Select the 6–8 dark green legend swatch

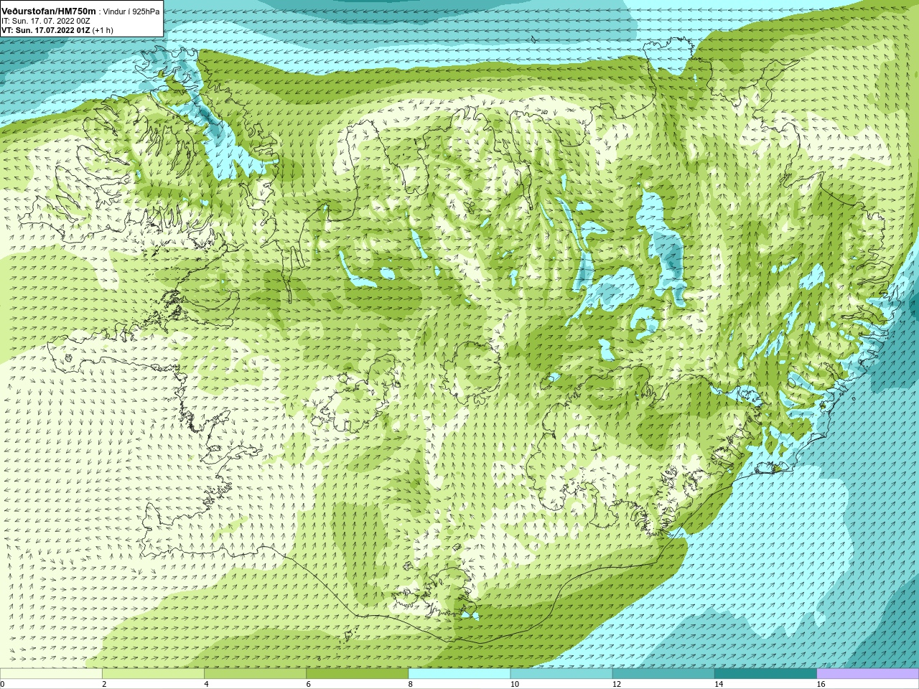358,674
